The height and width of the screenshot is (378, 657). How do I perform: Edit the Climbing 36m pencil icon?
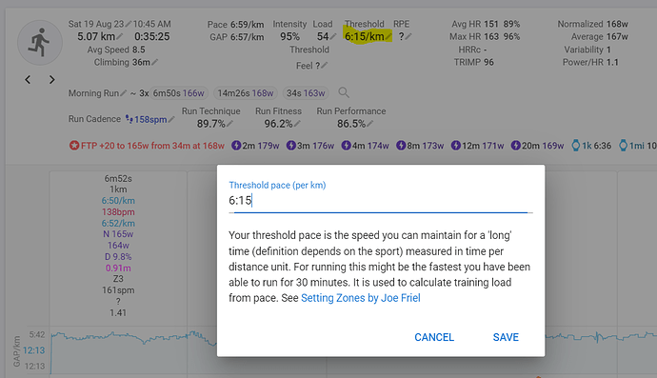click(154, 63)
